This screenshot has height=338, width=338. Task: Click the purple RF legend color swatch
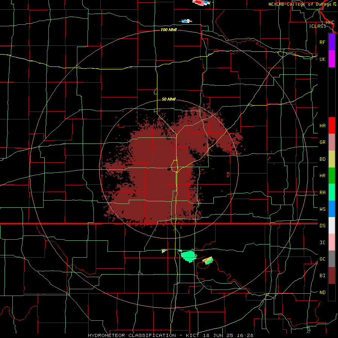tap(332, 42)
